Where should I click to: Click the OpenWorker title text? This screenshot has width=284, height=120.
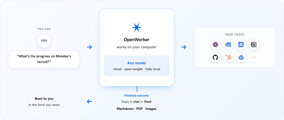pyautogui.click(x=136, y=39)
